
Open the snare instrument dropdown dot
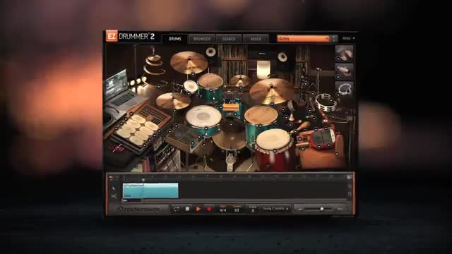206,128
